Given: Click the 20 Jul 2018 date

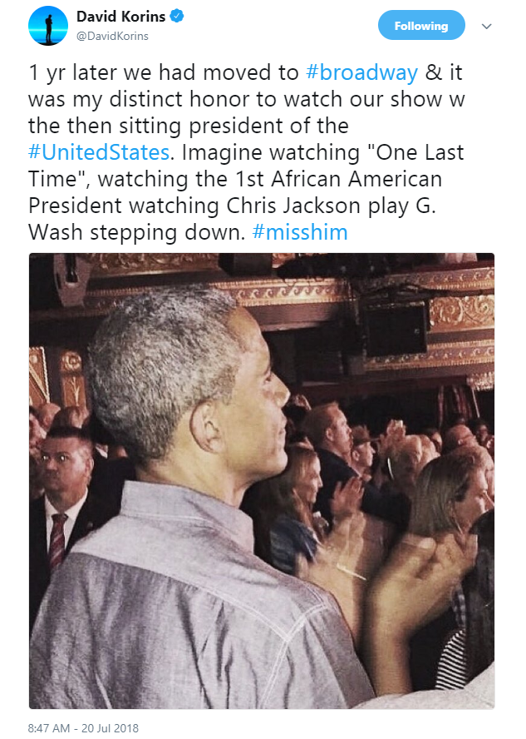Looking at the screenshot, I should click(x=110, y=727).
